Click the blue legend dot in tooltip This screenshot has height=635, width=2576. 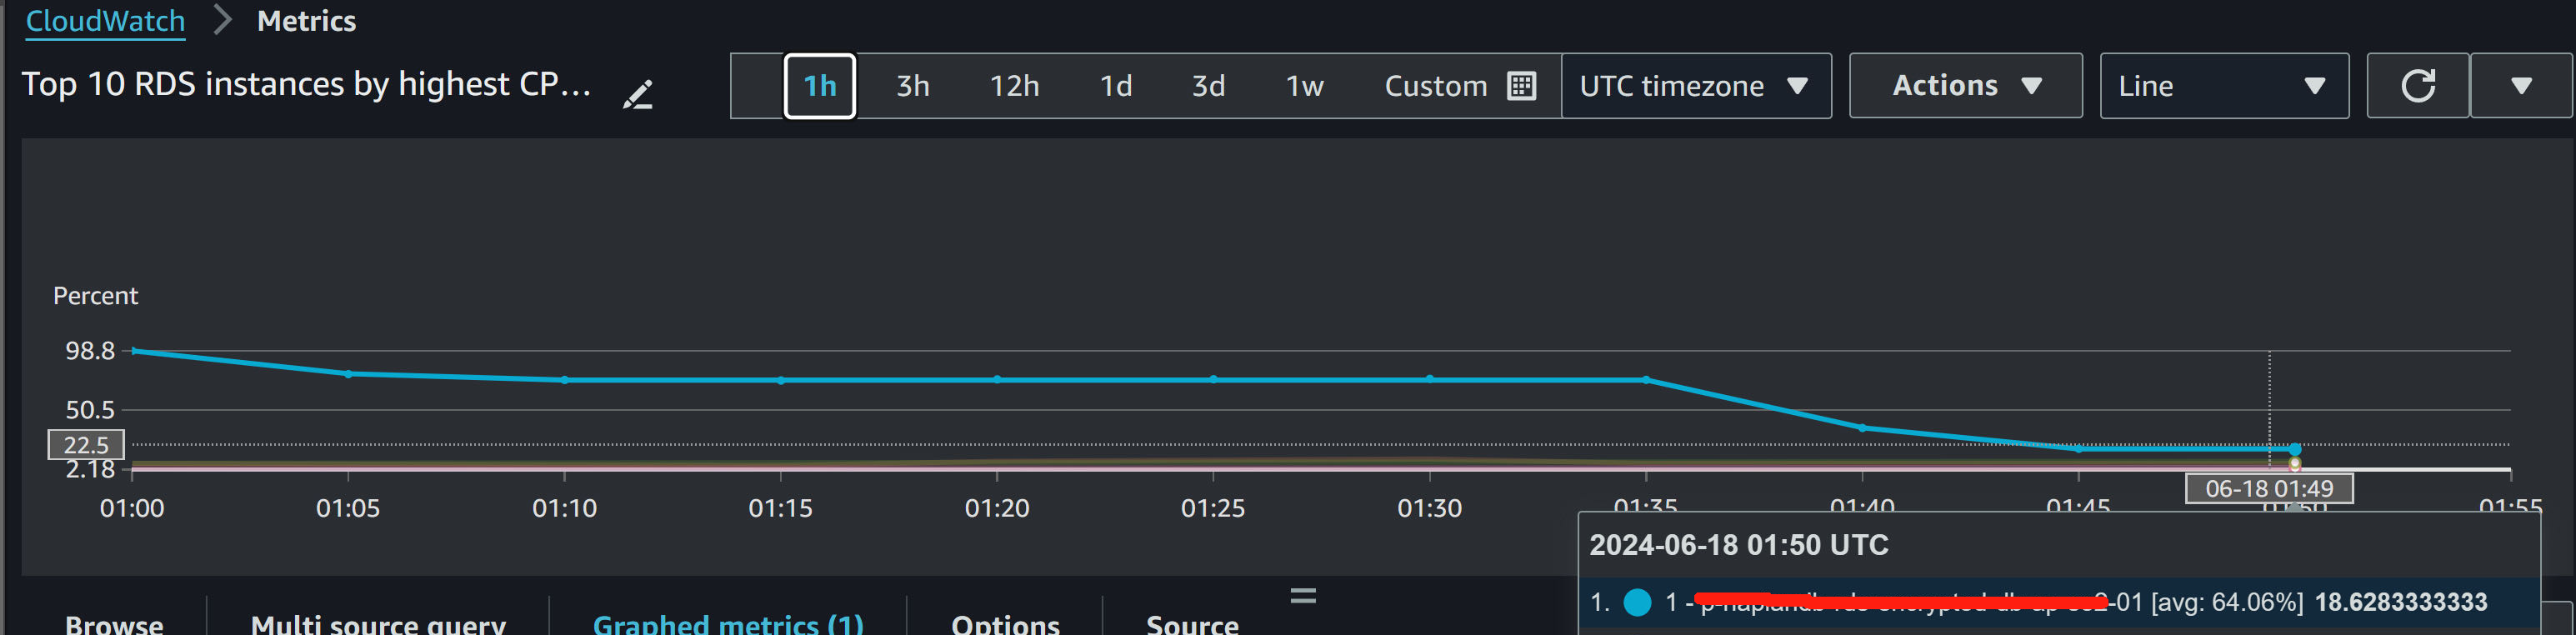[1637, 602]
